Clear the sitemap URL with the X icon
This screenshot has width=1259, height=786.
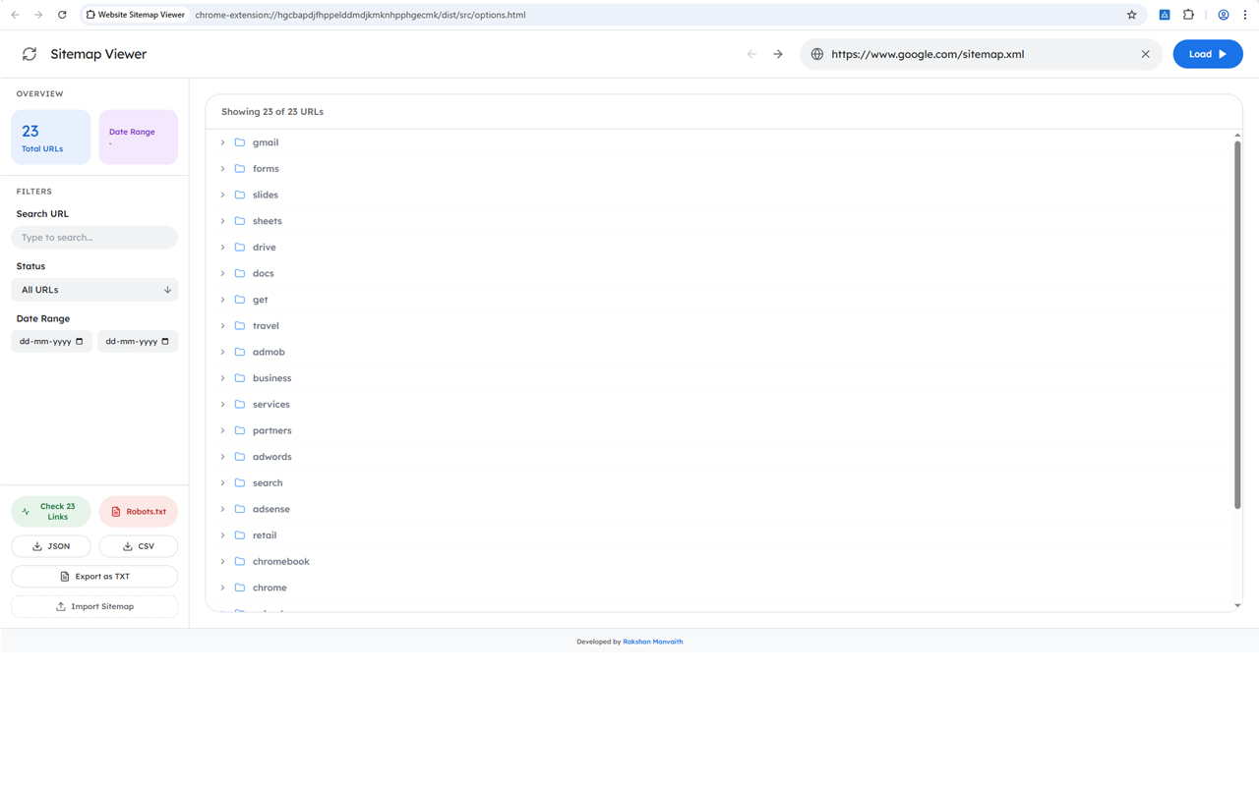coord(1145,54)
